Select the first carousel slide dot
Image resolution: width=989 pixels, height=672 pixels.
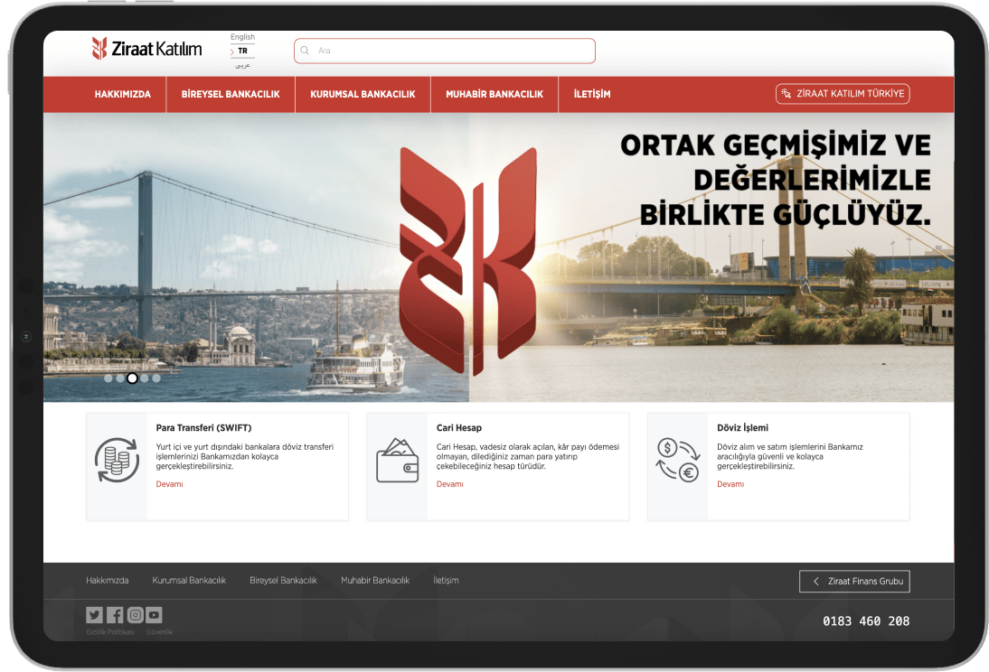108,378
